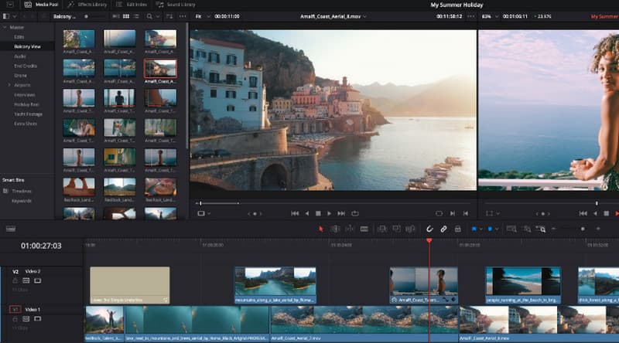619x343 pixels.
Task: Click the timeline viewer scrubber bar
Action: 552,203
